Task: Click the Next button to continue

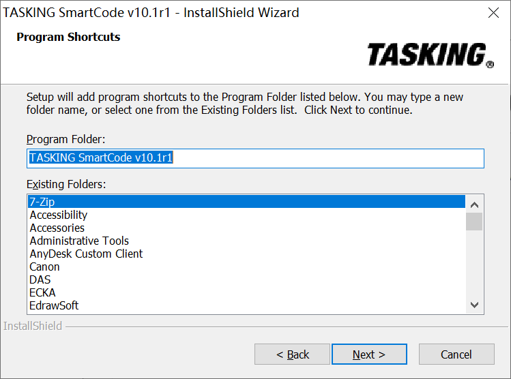Action: [368, 354]
